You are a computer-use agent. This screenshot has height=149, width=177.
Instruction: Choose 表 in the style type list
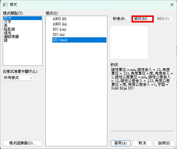tap(6, 26)
